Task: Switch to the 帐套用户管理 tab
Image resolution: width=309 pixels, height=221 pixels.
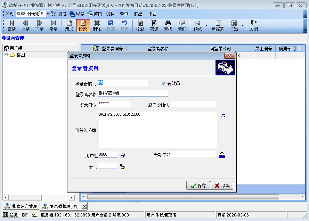Action: click(21, 206)
